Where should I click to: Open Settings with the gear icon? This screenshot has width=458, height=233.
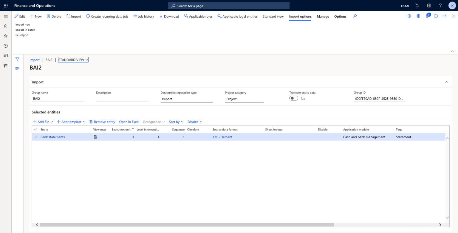[428, 5]
